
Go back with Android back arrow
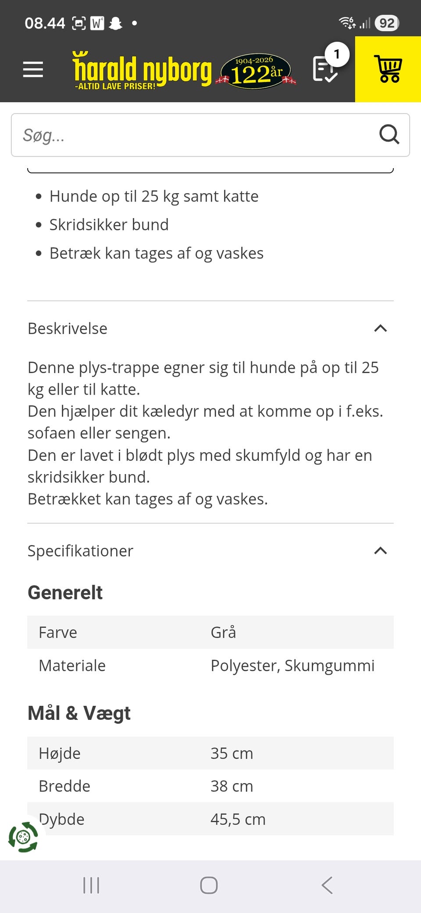[x=327, y=885]
